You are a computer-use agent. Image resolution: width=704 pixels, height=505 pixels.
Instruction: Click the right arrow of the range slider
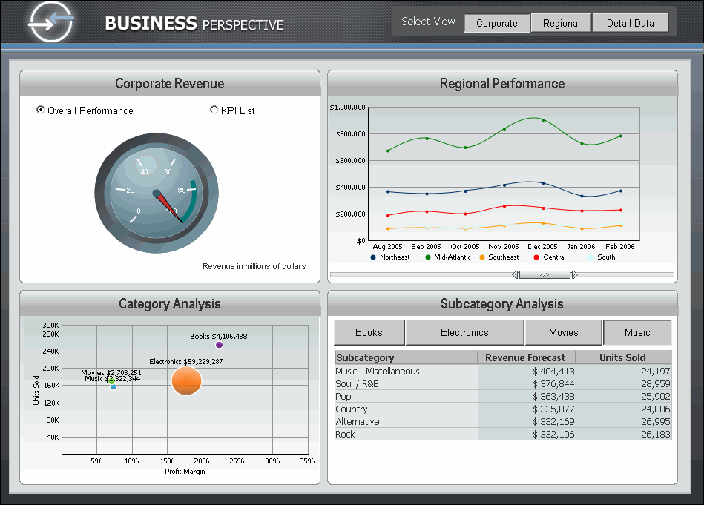point(574,274)
